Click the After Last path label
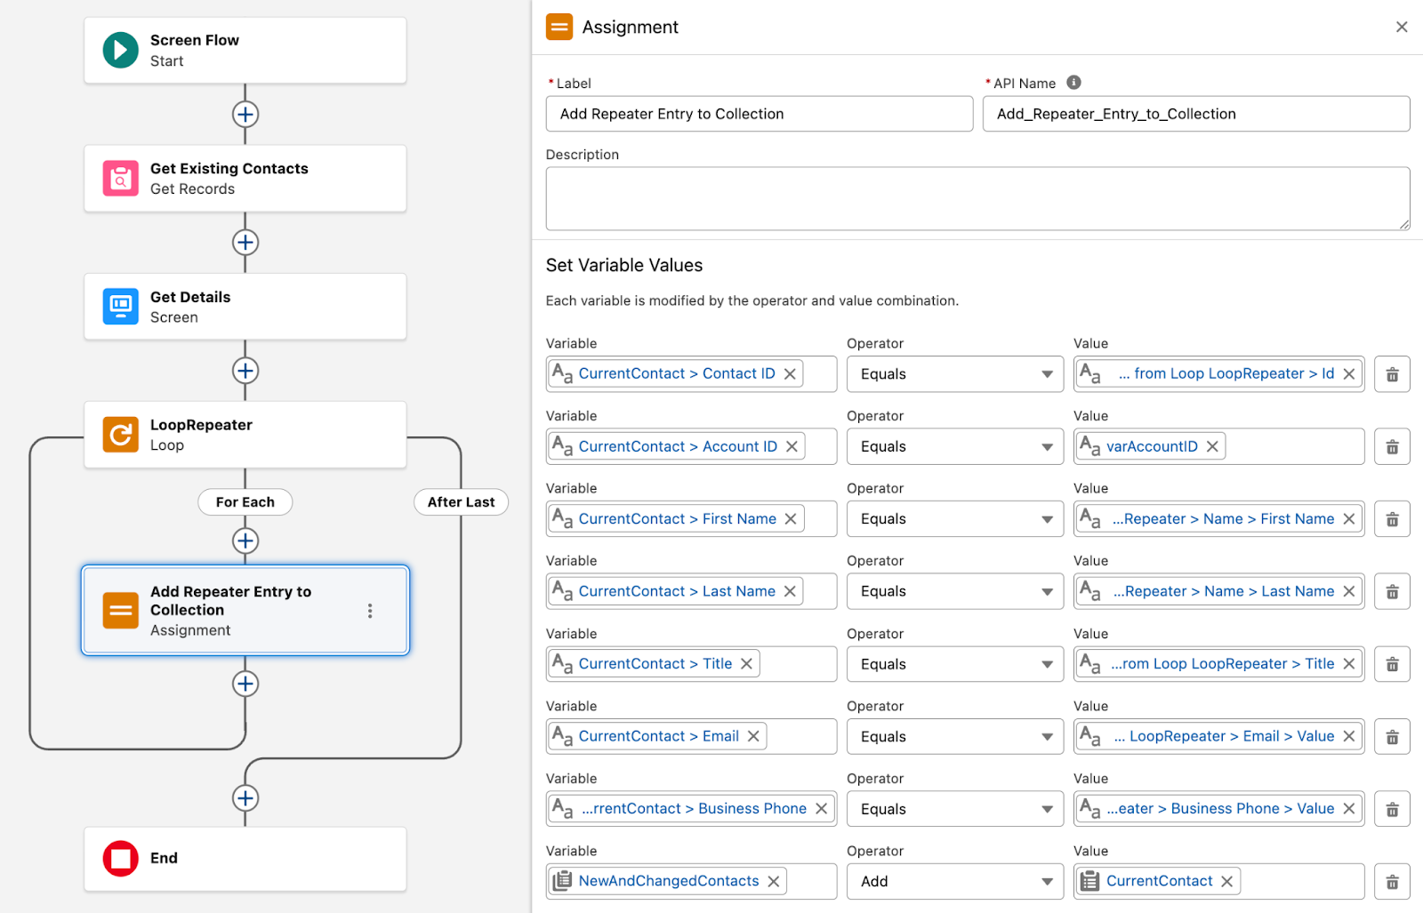 [461, 502]
